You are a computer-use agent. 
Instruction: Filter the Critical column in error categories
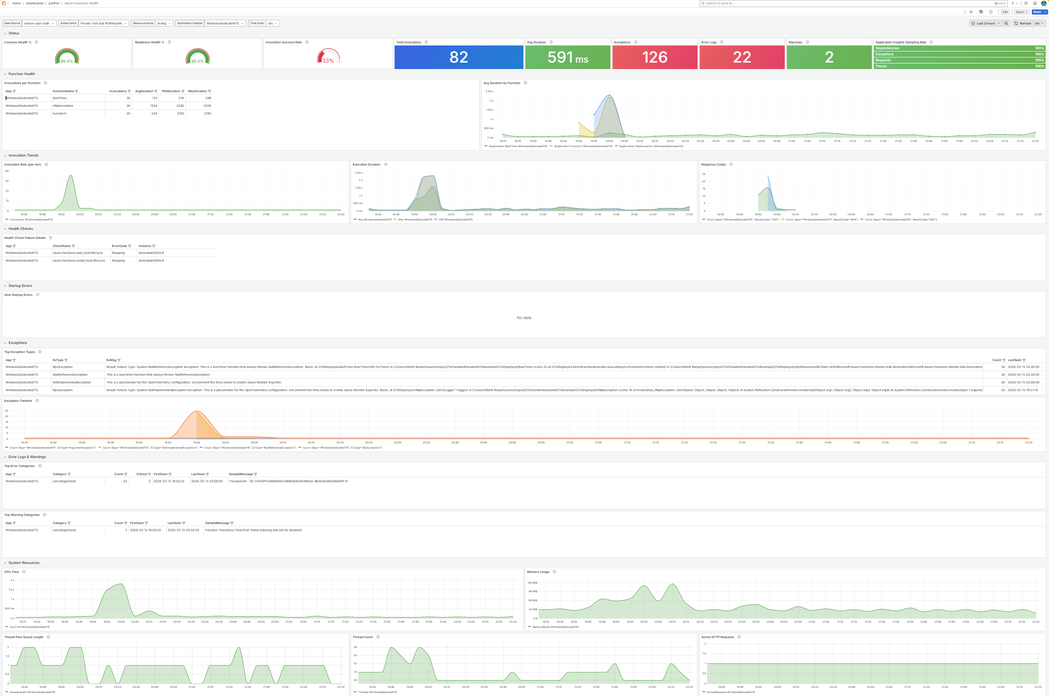point(149,474)
